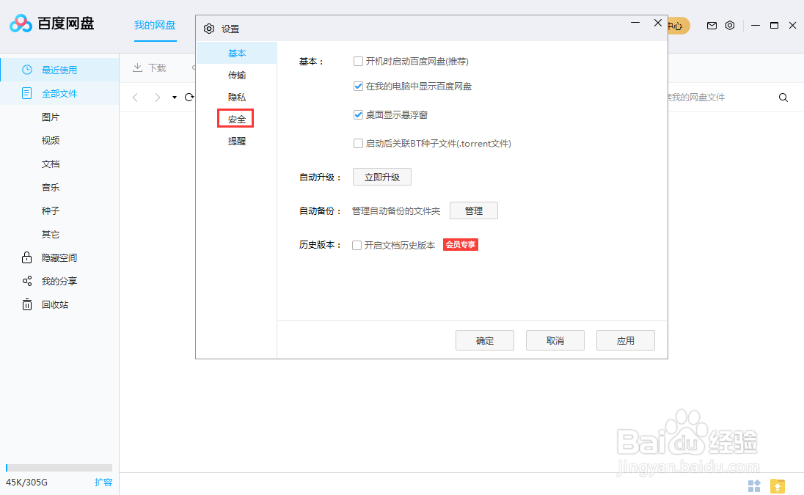Select the 传输 settings tab
Screen dimensions: 804x495
237,76
